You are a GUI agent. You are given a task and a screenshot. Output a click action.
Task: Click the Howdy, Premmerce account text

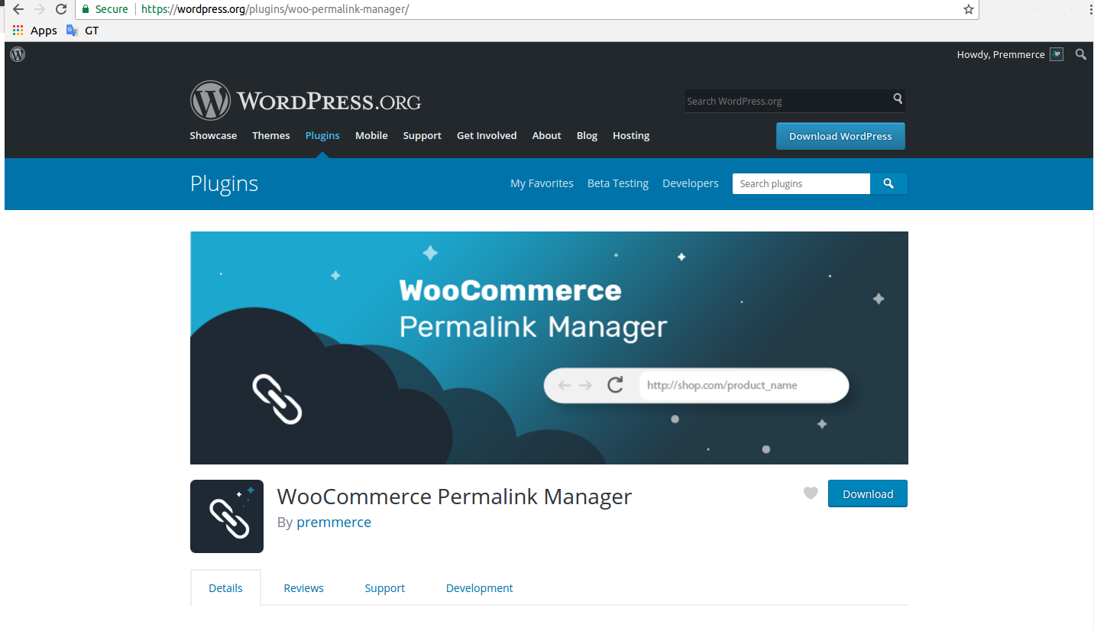point(1001,54)
